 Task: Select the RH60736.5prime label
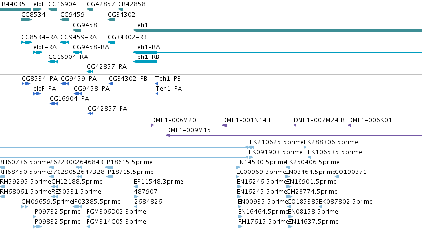(x=25, y=162)
